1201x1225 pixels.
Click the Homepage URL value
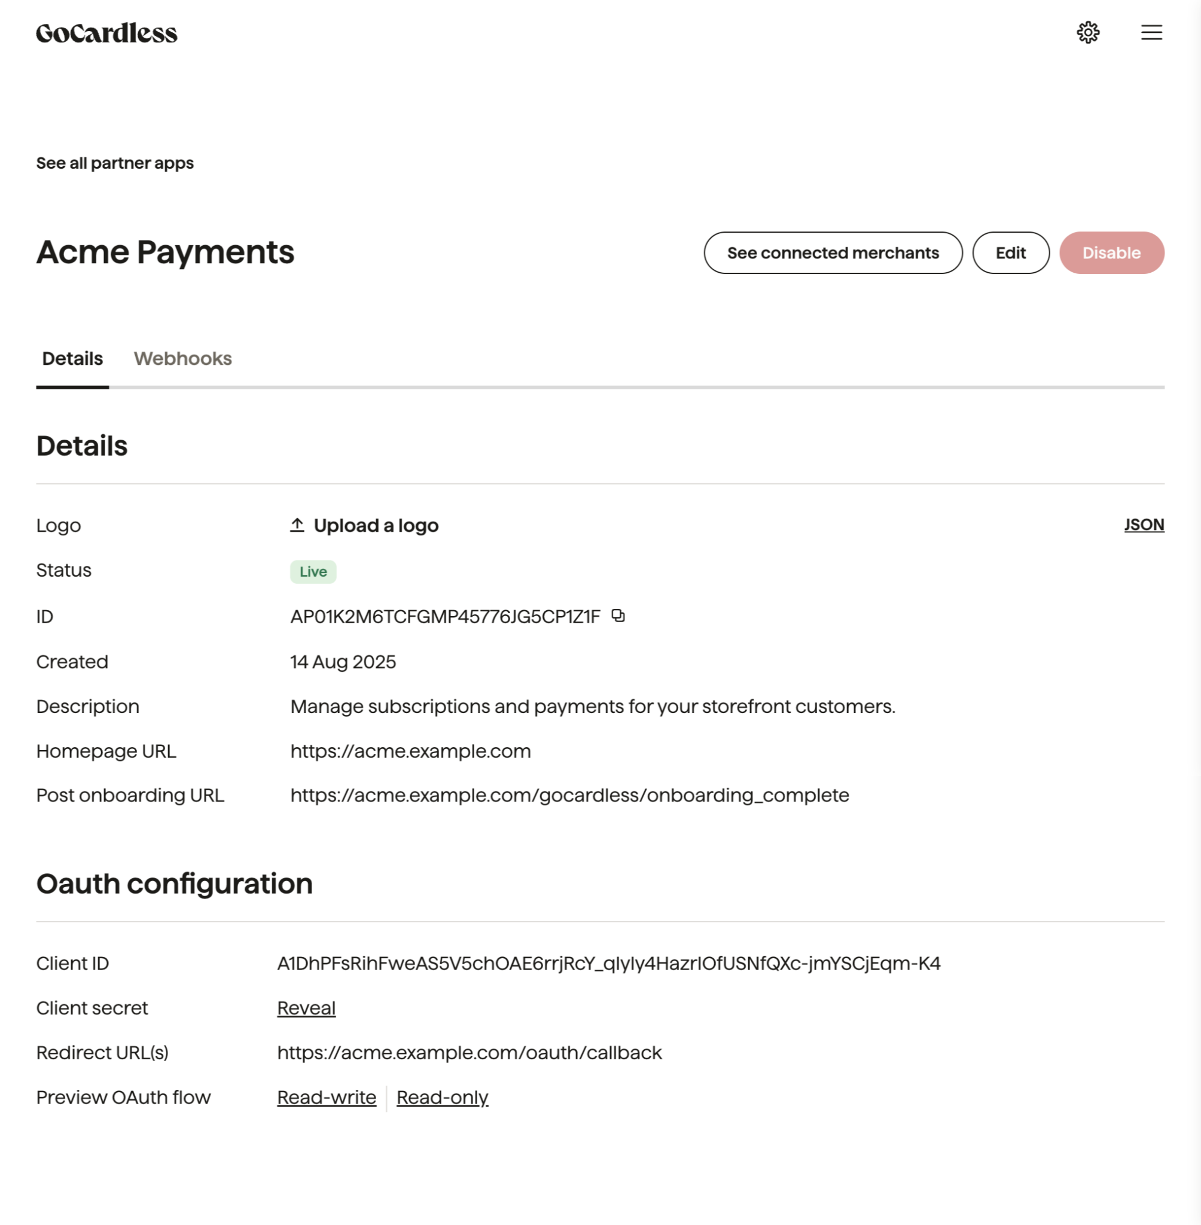click(x=411, y=751)
